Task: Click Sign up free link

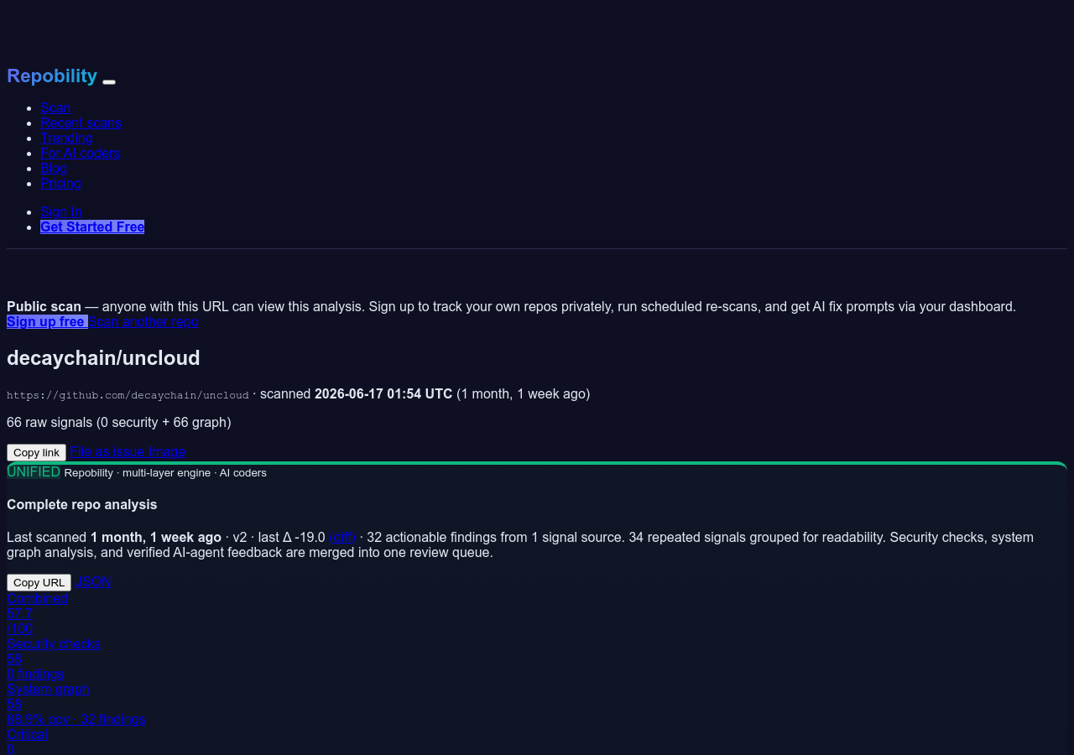Action: pyautogui.click(x=47, y=321)
